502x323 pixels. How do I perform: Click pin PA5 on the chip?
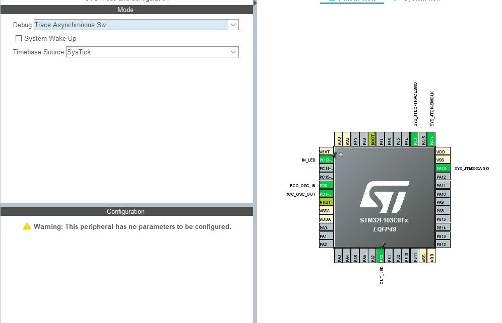[x=355, y=256]
